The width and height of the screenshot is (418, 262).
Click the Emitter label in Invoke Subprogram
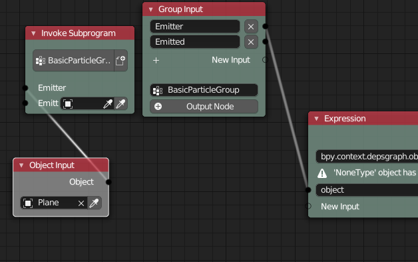point(52,88)
